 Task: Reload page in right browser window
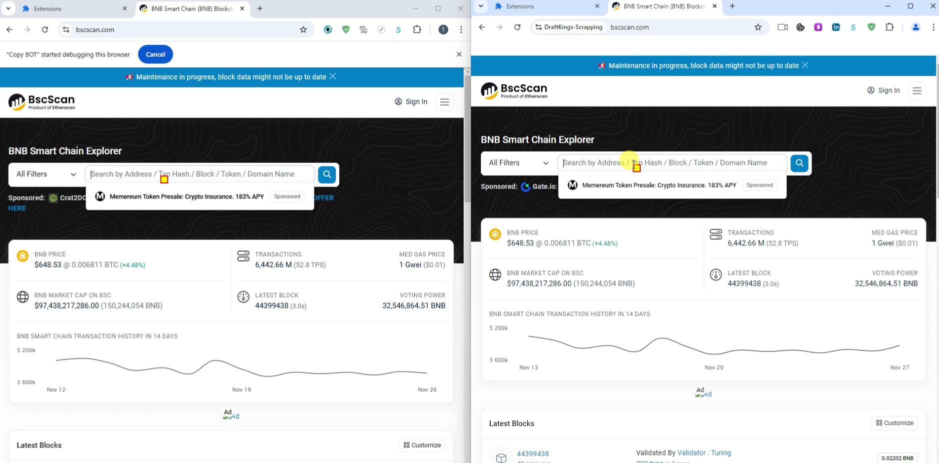[x=517, y=27]
